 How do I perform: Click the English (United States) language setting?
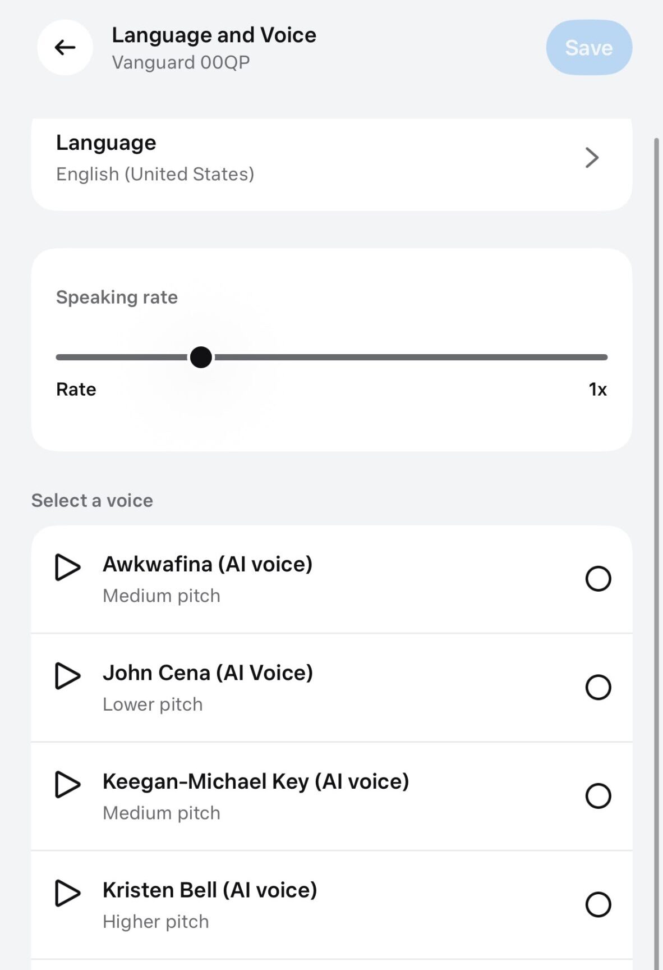tap(155, 175)
